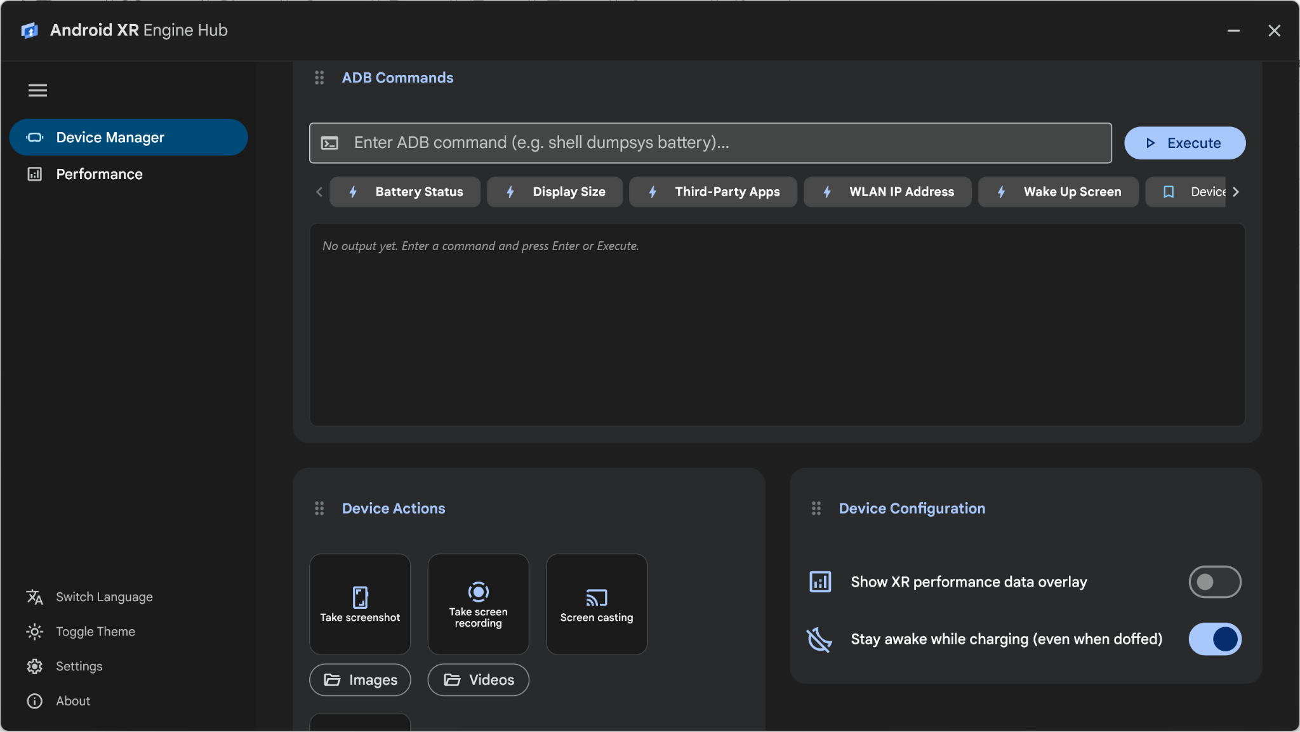This screenshot has width=1300, height=732.
Task: Open the Videos folder button
Action: pyautogui.click(x=479, y=680)
